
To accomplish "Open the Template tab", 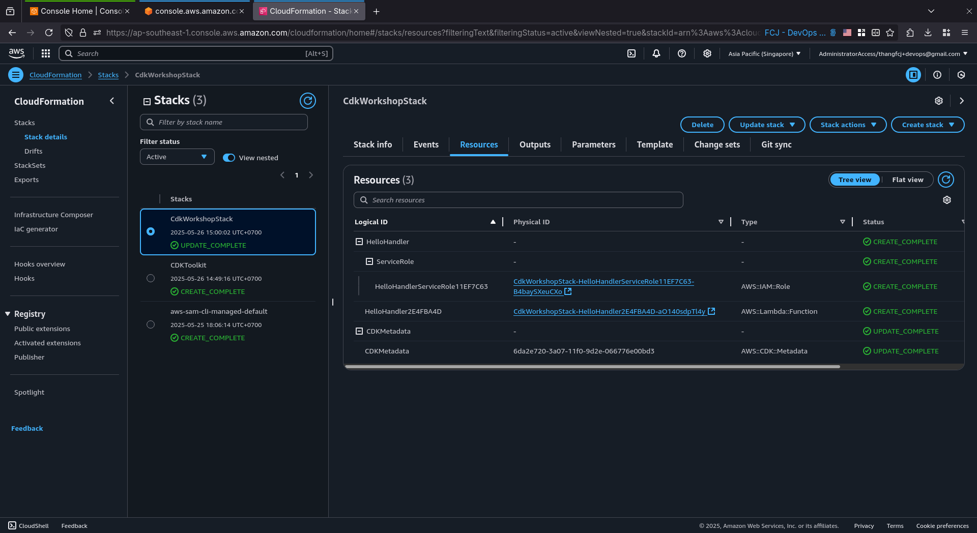I will (655, 144).
